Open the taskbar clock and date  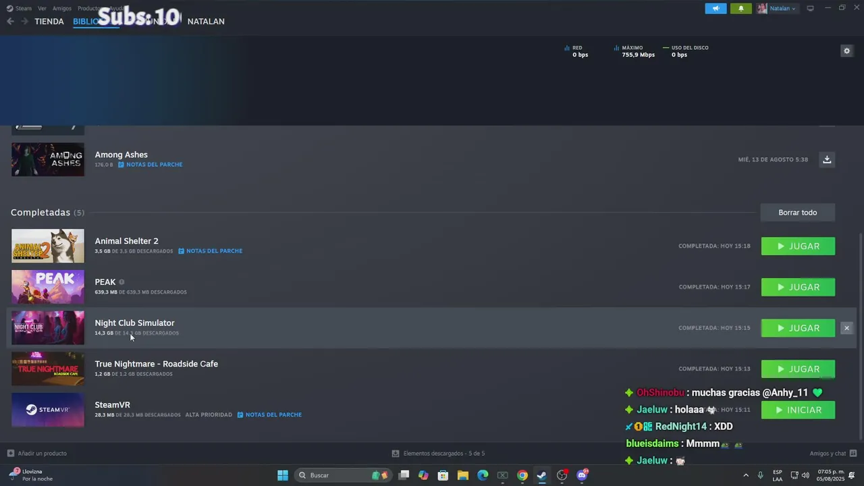pyautogui.click(x=831, y=475)
